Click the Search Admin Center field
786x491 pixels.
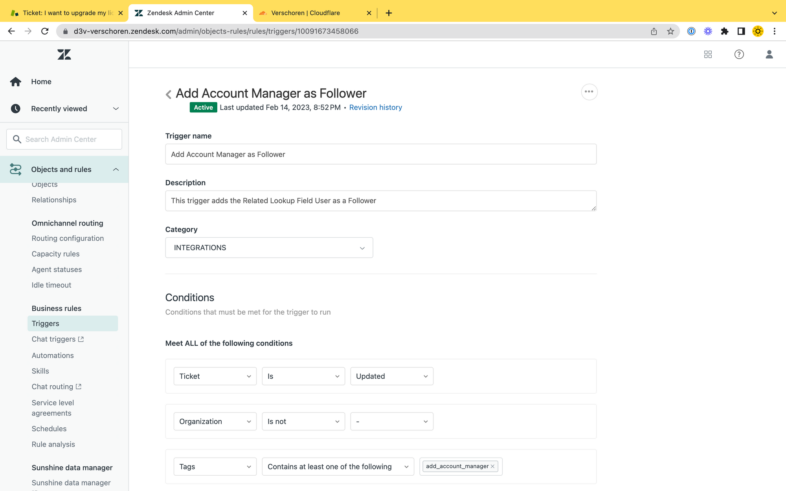pyautogui.click(x=64, y=139)
